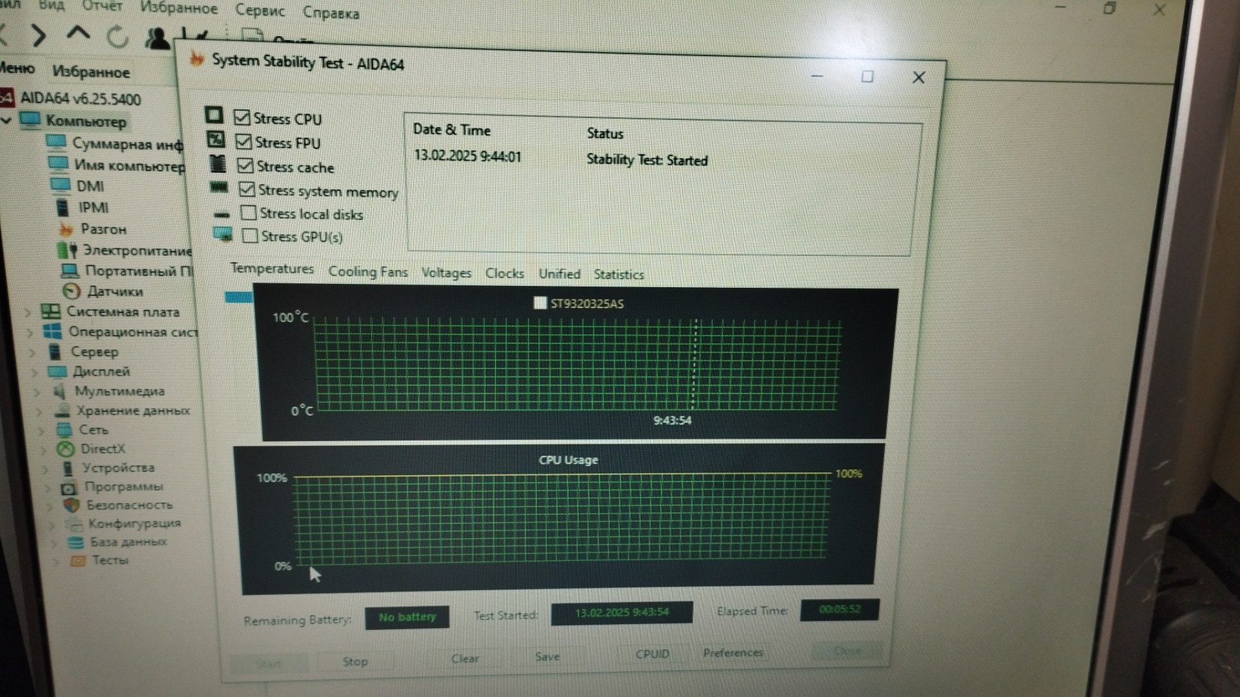The width and height of the screenshot is (1240, 697).
Task: Click the flame icon beside Разгон
Action: pos(65,229)
